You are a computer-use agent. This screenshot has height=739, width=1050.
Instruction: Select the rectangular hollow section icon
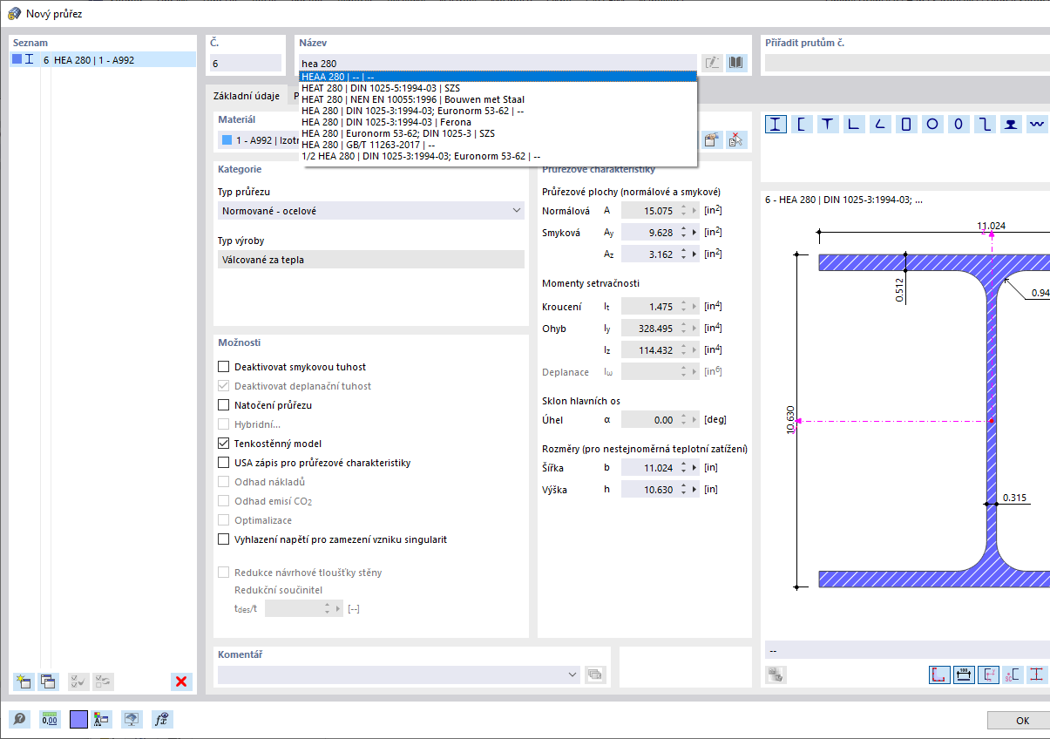[906, 124]
